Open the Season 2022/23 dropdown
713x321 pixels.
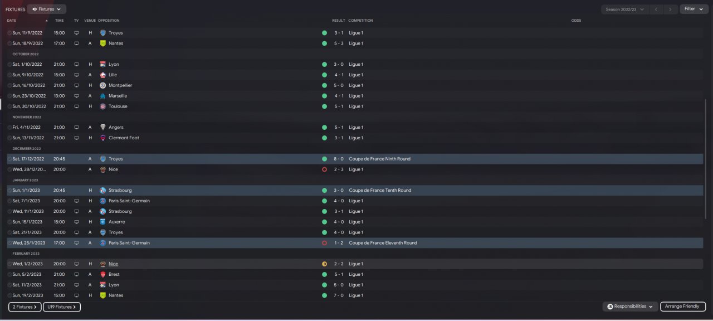pyautogui.click(x=625, y=9)
